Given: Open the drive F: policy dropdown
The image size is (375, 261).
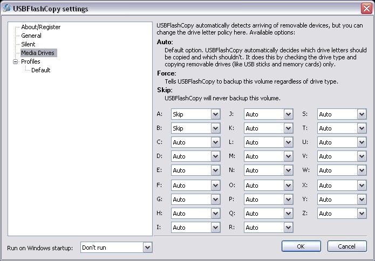Looking at the screenshot, I should pyautogui.click(x=196, y=185).
